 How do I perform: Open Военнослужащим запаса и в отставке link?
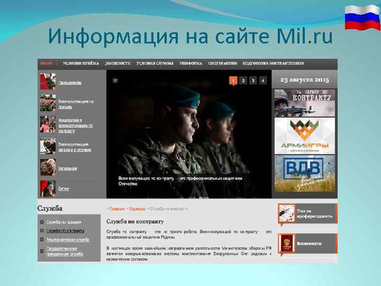[75, 147]
